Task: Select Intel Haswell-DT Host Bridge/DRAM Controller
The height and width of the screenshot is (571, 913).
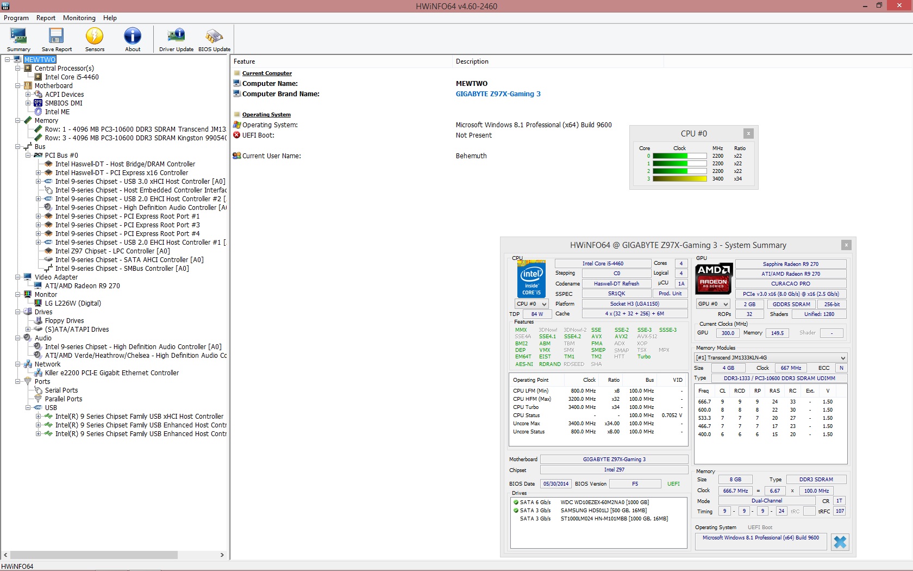Action: [125, 164]
